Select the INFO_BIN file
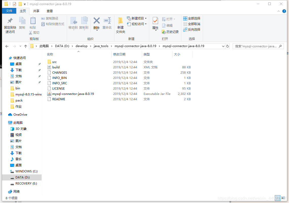289x203 pixels. 59,78
